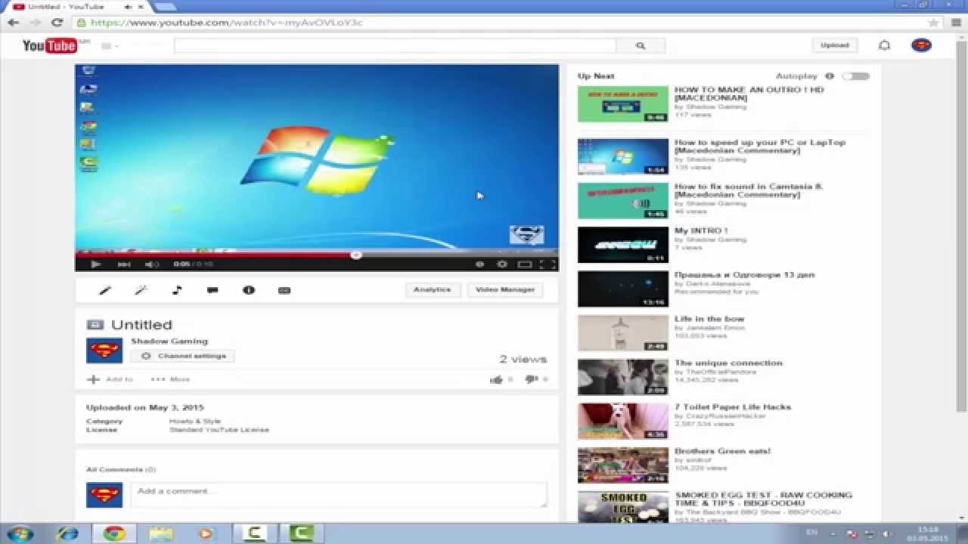The width and height of the screenshot is (968, 544).
Task: Play the video in the player
Action: [95, 264]
